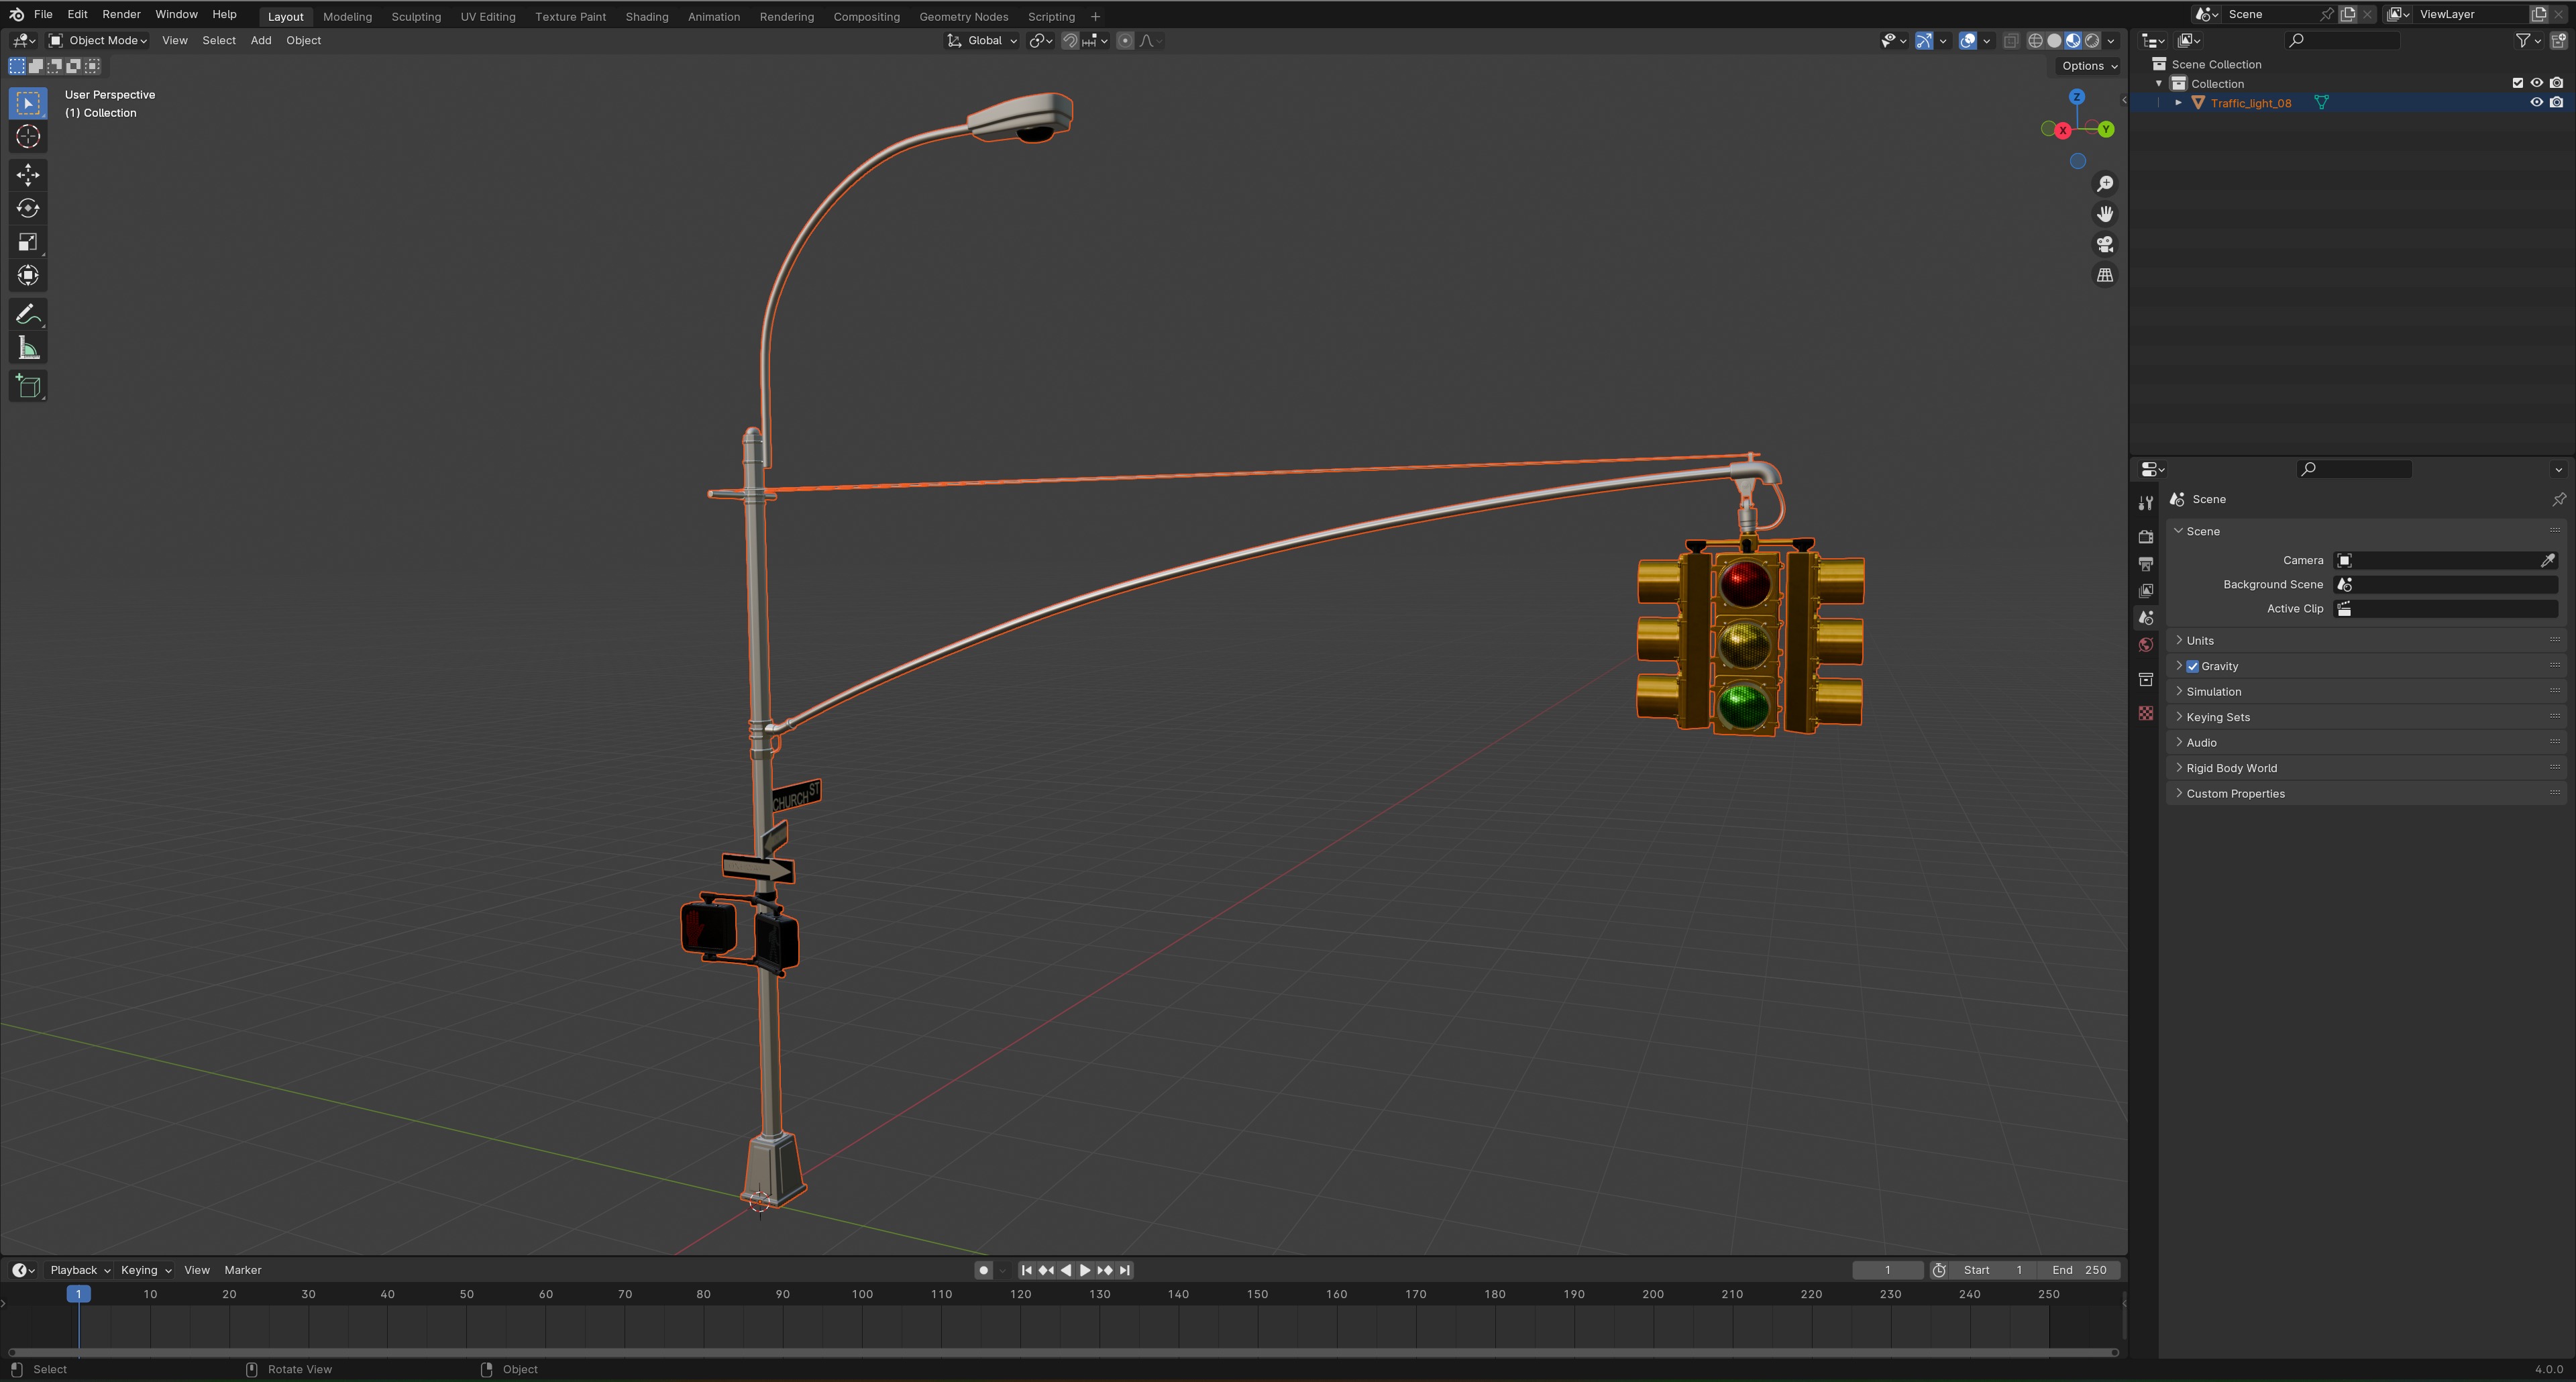Image resolution: width=2576 pixels, height=1382 pixels.
Task: Expand Traffic_light_08 tree item
Action: (2178, 103)
